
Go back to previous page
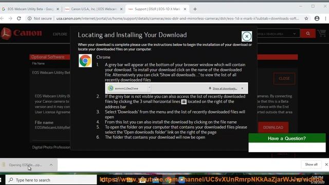2,18
